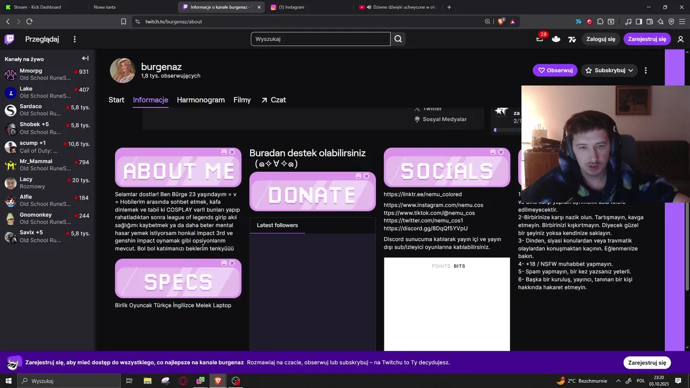The height and width of the screenshot is (388, 690).
Task: Open Brave Shields icon in address bar
Action: (501, 22)
